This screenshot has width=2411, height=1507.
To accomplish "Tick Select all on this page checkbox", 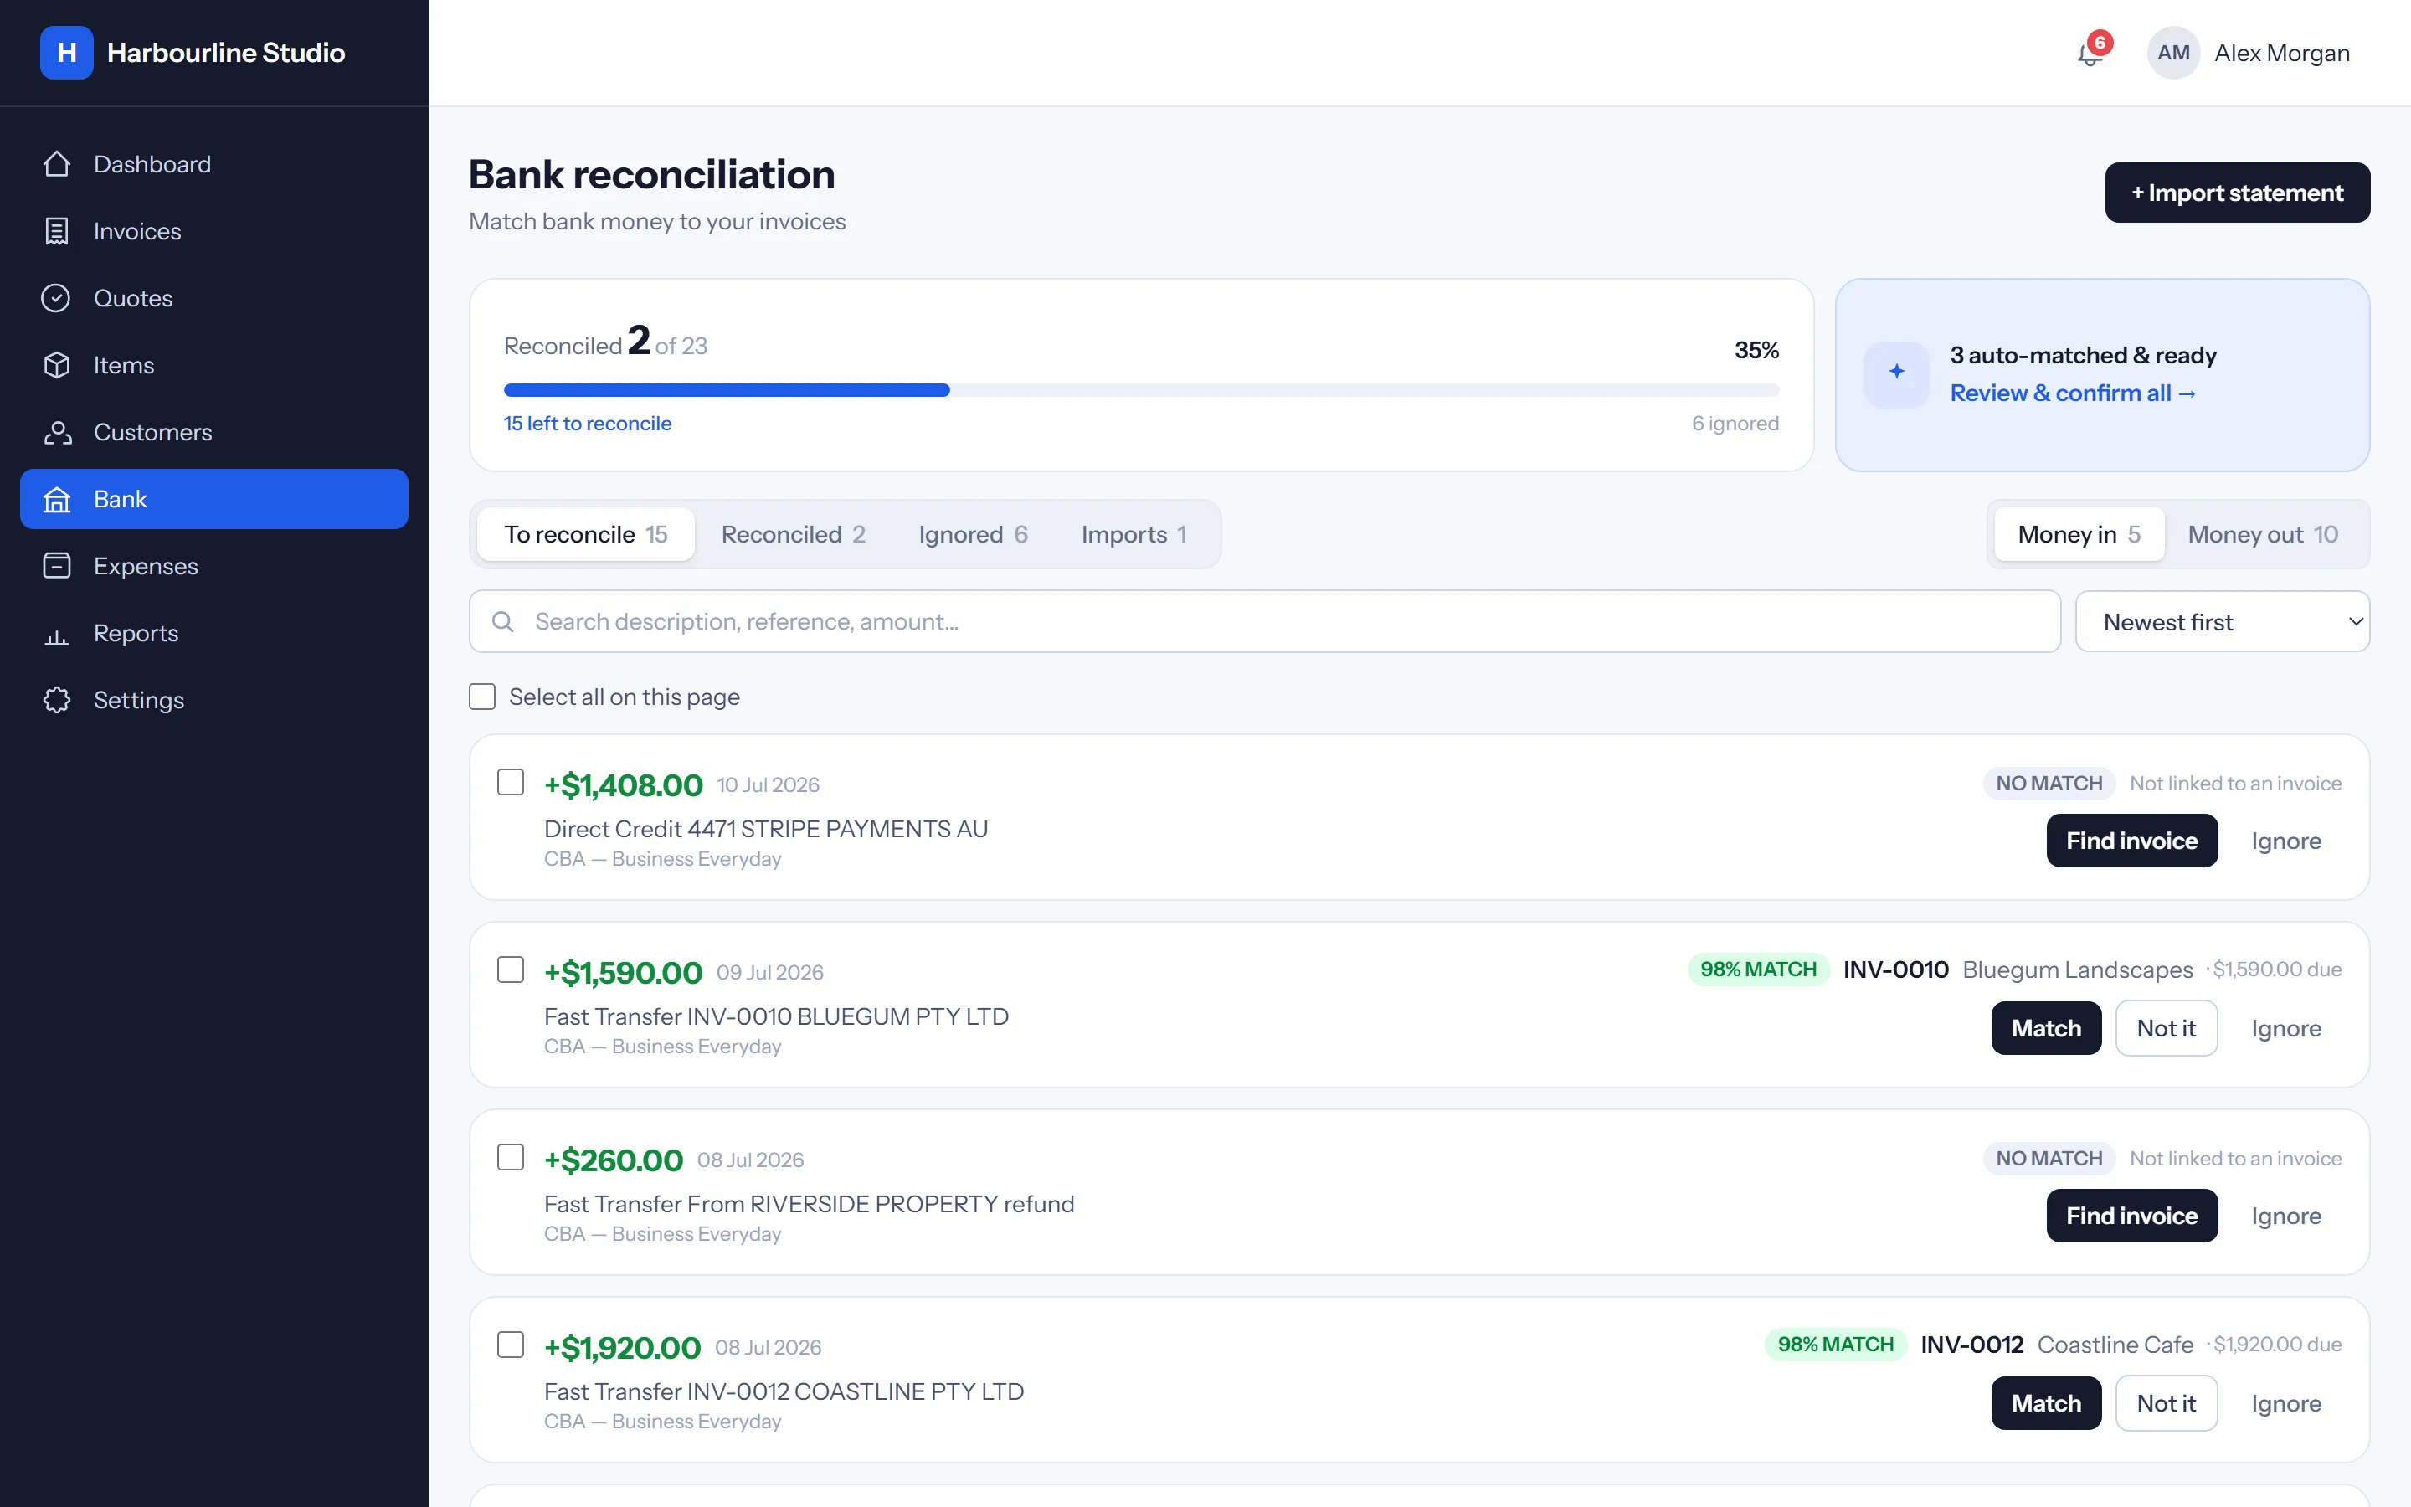I will pyautogui.click(x=482, y=697).
